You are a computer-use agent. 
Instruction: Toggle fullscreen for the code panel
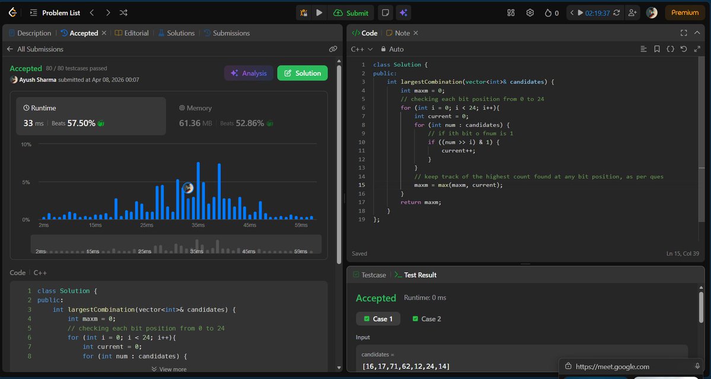pyautogui.click(x=684, y=33)
